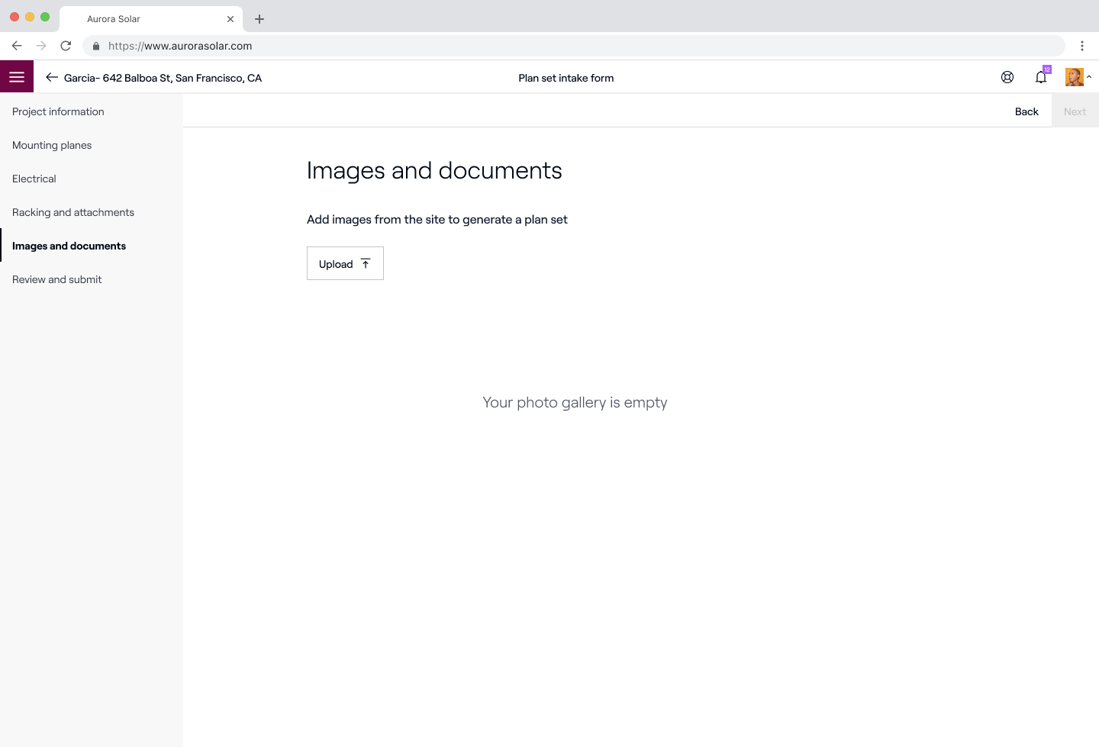1099x747 pixels.
Task: Click the Plan set intake form title
Action: click(x=566, y=78)
